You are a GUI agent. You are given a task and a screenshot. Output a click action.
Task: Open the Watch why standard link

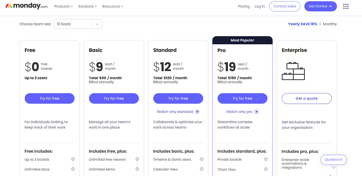[175, 112]
